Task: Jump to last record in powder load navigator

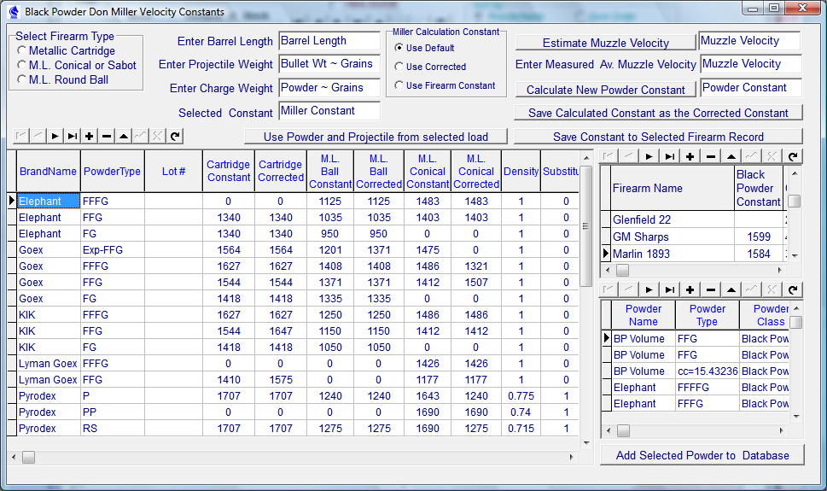Action: coord(72,136)
